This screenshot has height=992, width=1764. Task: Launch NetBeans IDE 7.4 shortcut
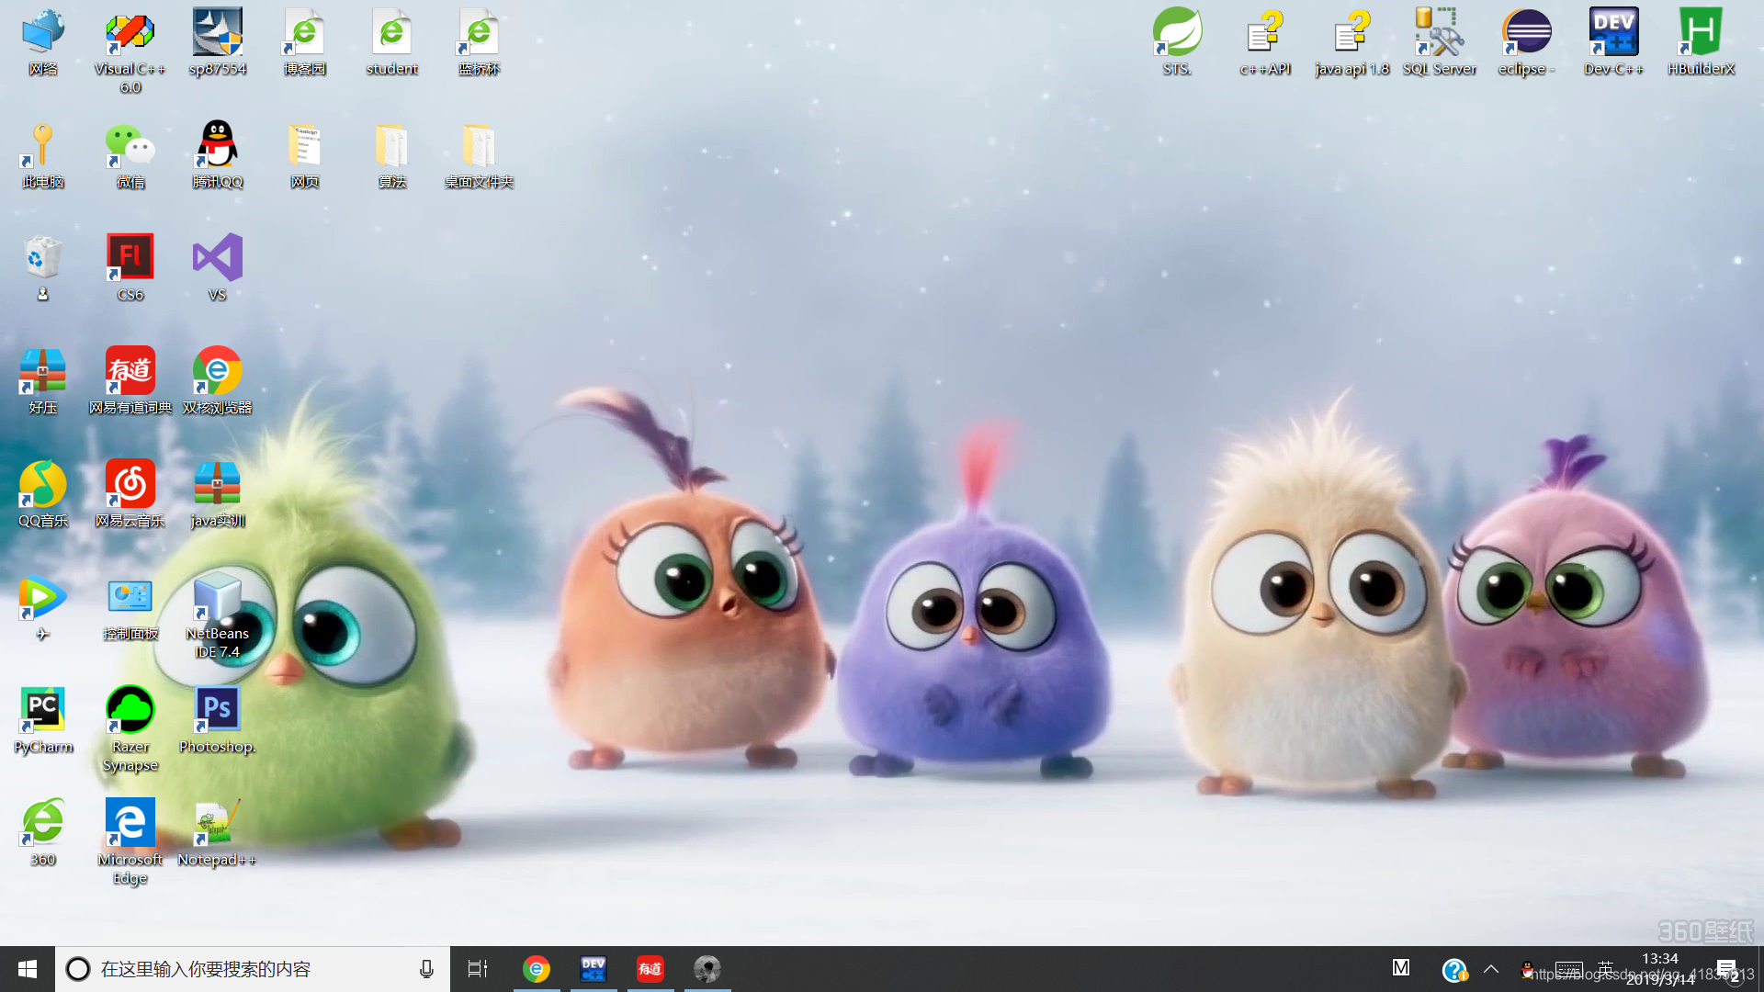[x=218, y=616]
